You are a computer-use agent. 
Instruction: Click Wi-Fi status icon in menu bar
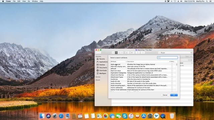click(175, 1)
